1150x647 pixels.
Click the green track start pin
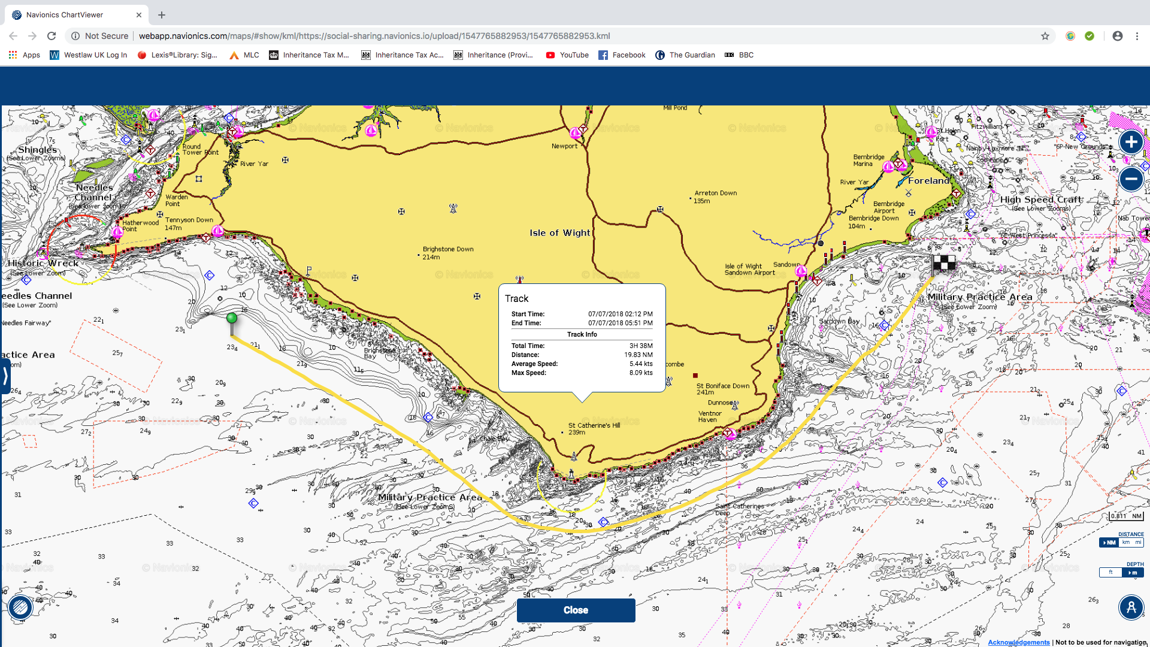click(232, 319)
